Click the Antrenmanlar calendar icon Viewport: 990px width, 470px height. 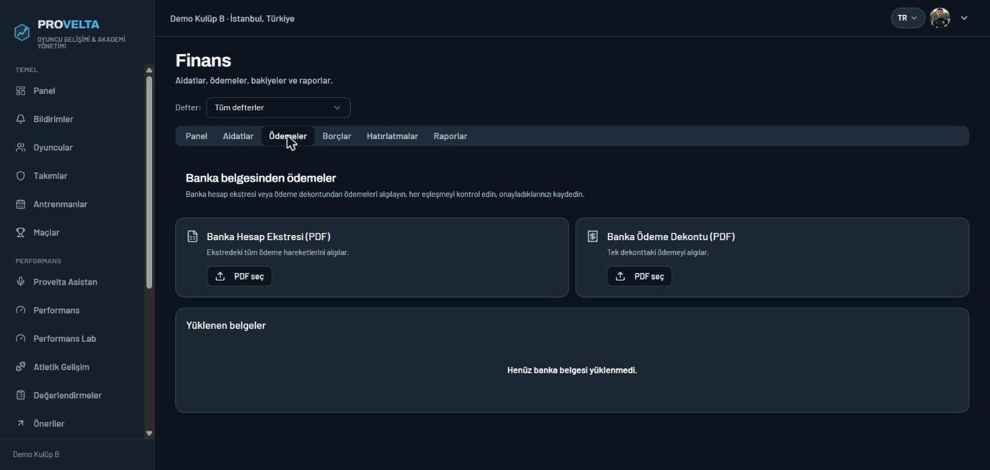click(21, 204)
